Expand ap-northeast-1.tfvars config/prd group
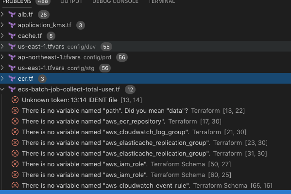291x194 pixels. click(x=2, y=57)
